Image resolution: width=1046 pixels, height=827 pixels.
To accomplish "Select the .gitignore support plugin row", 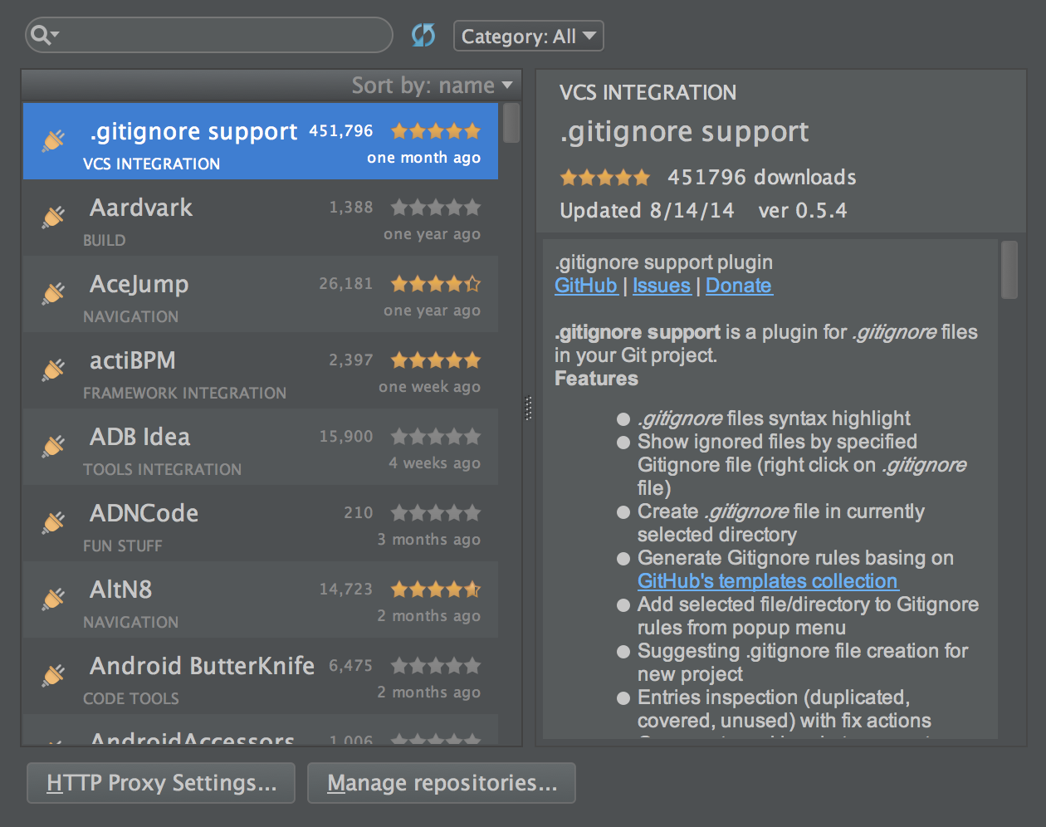I will (x=261, y=141).
